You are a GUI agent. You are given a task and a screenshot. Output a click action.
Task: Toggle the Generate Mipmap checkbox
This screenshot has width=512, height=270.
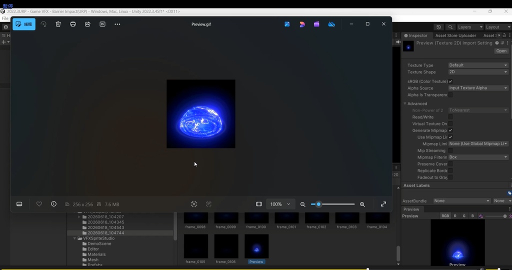[450, 130]
